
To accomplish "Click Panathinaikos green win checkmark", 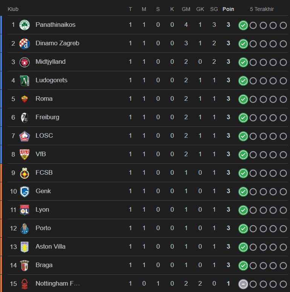I will pyautogui.click(x=243, y=25).
